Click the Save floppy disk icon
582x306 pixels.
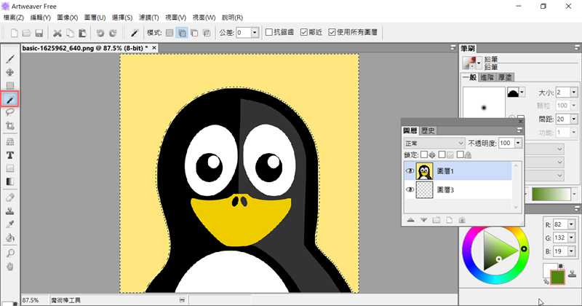pyautogui.click(x=39, y=33)
